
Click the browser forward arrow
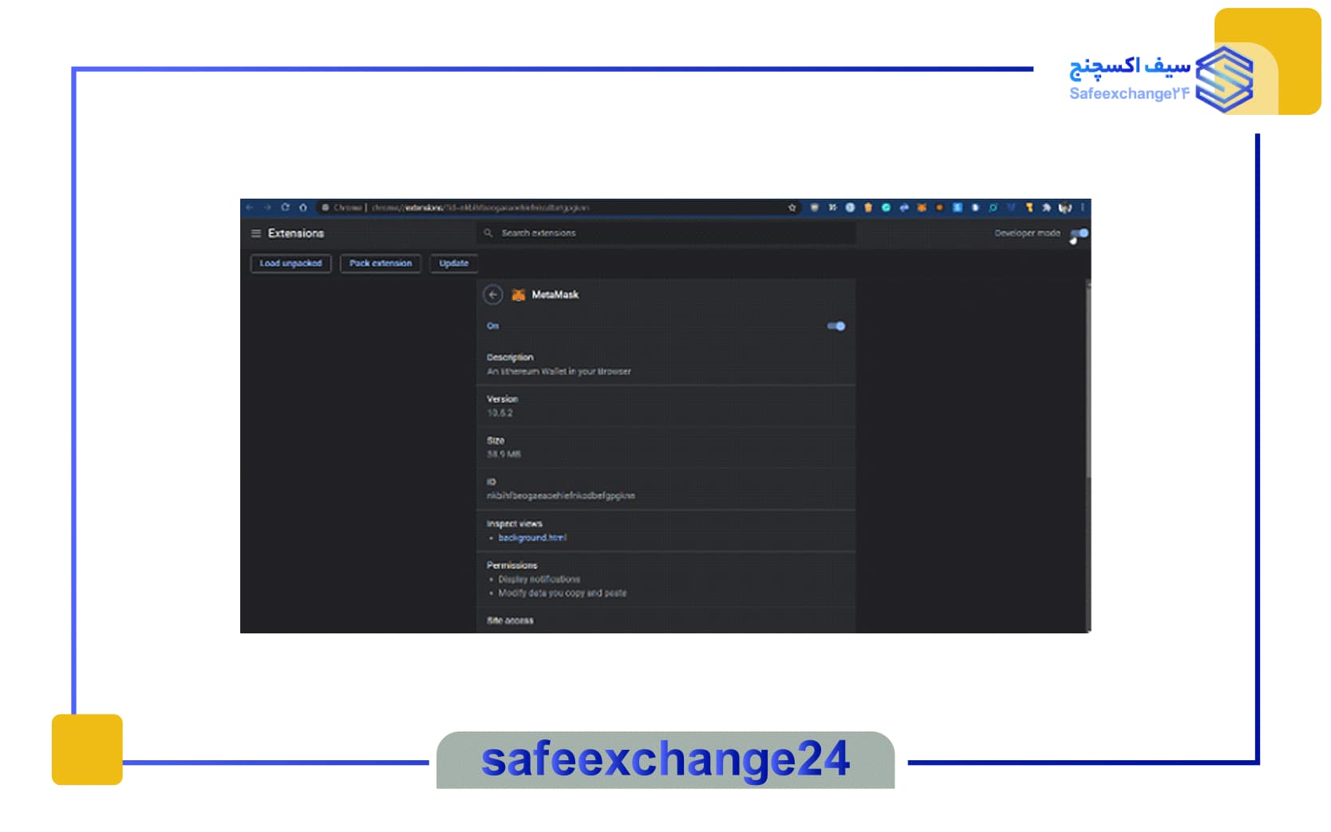pos(267,207)
